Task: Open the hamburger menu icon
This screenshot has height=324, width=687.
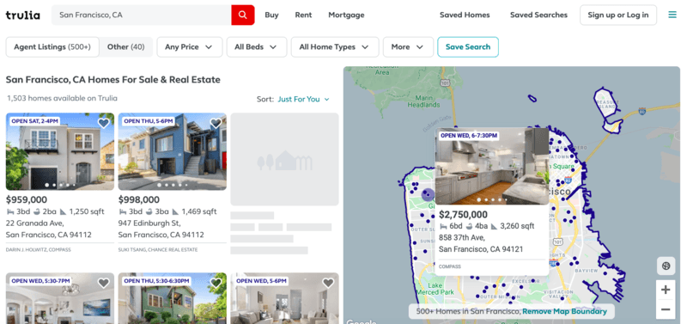Action: 672,15
